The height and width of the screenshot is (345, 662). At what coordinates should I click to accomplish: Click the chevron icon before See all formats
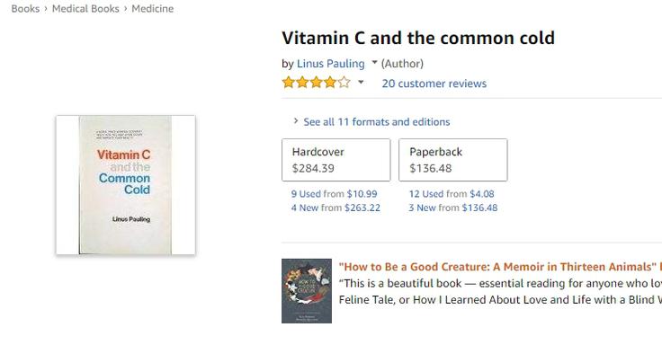pos(296,121)
